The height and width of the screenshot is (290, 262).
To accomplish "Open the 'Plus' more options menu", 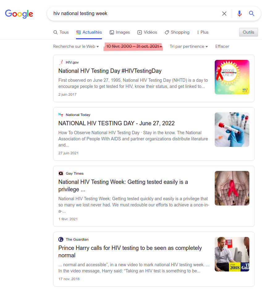I will [x=202, y=32].
